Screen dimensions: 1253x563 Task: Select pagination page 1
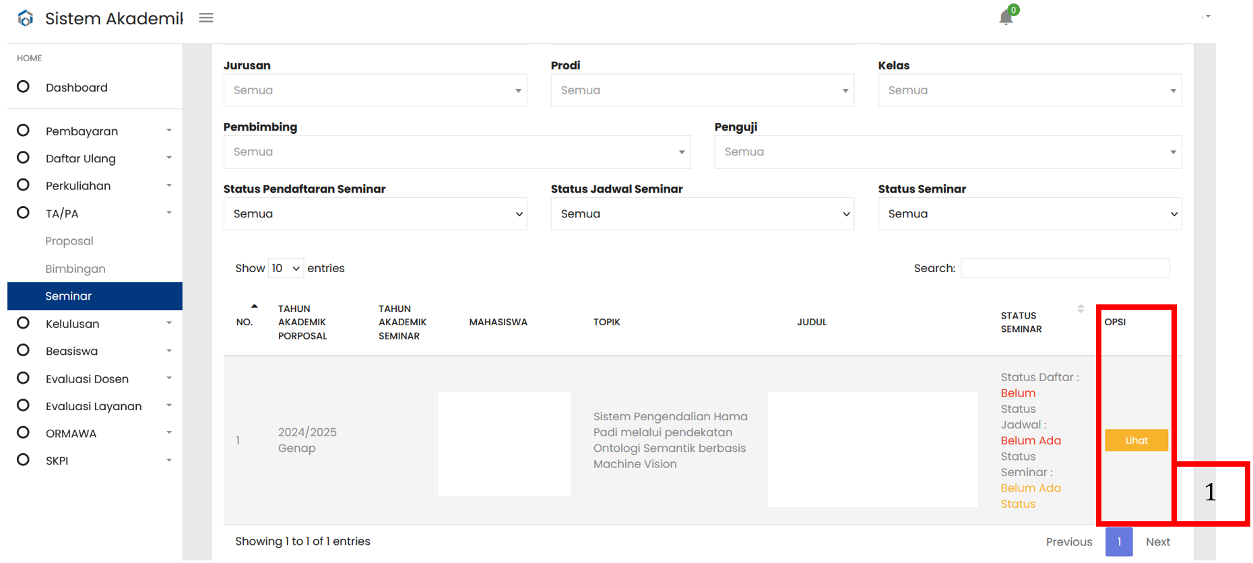pyautogui.click(x=1119, y=542)
